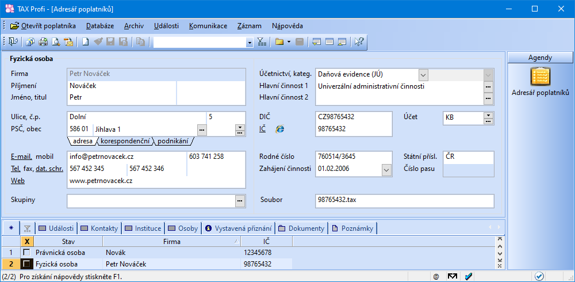Open Adresář poplatníků agenda icon
This screenshot has height=282, width=575.
point(540,77)
